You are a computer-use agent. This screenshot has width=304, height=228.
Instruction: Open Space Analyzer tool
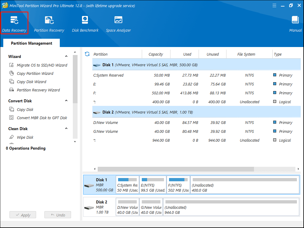pos(118,24)
